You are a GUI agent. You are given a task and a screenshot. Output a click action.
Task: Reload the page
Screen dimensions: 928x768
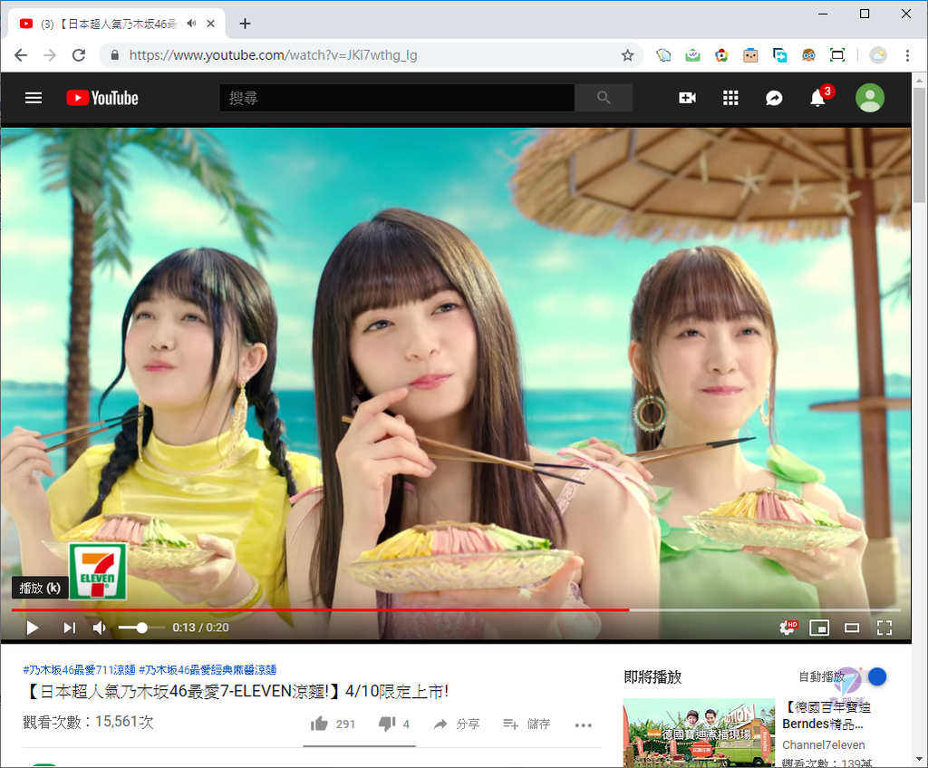79,55
